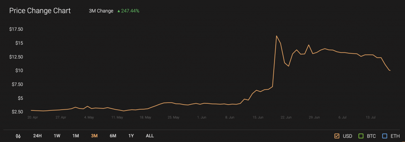Screen dimensions: 405x142
Task: Enable the BTC currency checkbox
Action: 361,136
